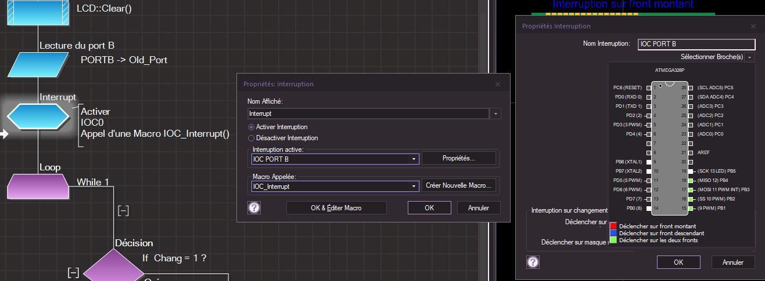Click 'OK & Éditer Macro' button
This screenshot has width=765, height=281.
click(x=336, y=208)
